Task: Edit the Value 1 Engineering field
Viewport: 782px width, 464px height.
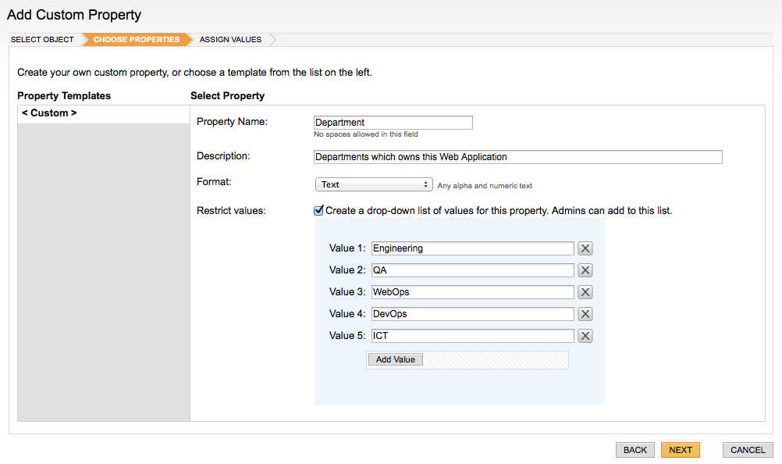Action: pos(473,248)
